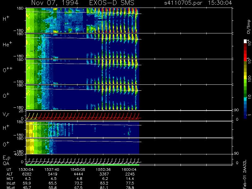Click the InLat value '65.5'
The width and height of the screenshot is (252, 189).
(53, 183)
